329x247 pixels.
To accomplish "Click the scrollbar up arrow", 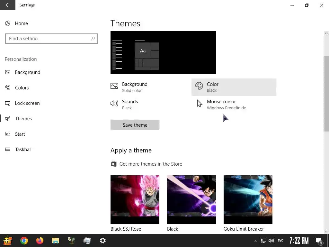I will (x=326, y=33).
